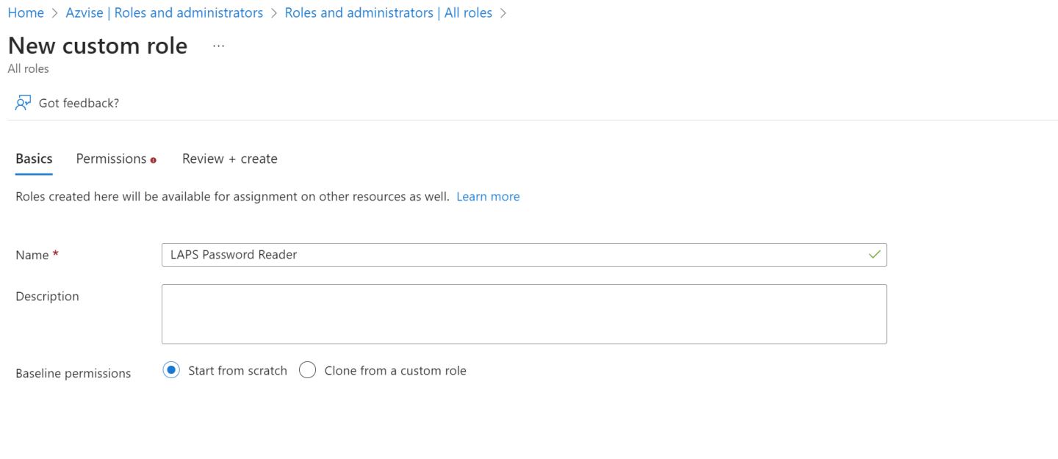Open the Learn more link

488,196
